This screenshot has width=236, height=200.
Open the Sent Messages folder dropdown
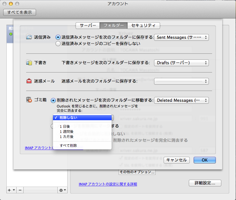pyautogui.click(x=181, y=37)
